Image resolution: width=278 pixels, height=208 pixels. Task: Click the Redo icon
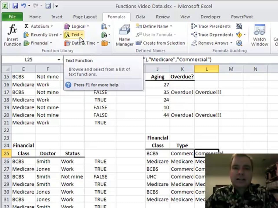tap(36, 6)
